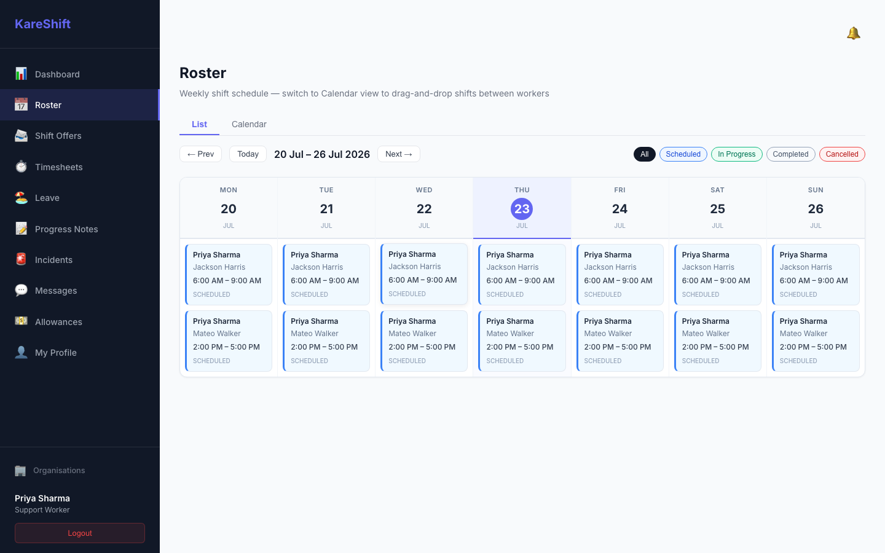Image resolution: width=885 pixels, height=553 pixels.
Task: Open Sunday 2:00 PM Mateo Walker shift
Action: (x=816, y=341)
